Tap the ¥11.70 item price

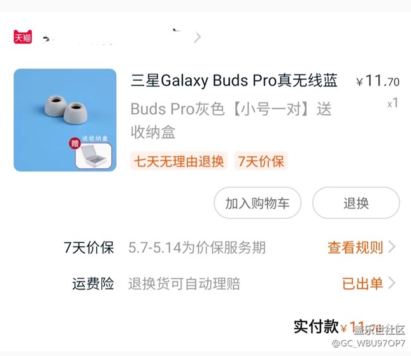(377, 81)
